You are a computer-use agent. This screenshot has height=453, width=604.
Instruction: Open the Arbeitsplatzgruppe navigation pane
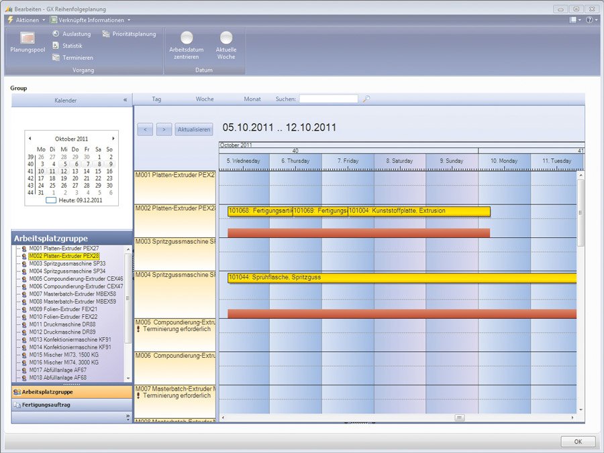(72, 392)
